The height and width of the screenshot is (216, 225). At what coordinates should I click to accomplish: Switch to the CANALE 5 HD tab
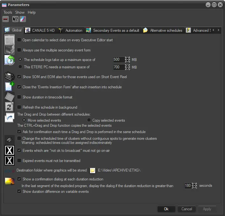[40, 30]
